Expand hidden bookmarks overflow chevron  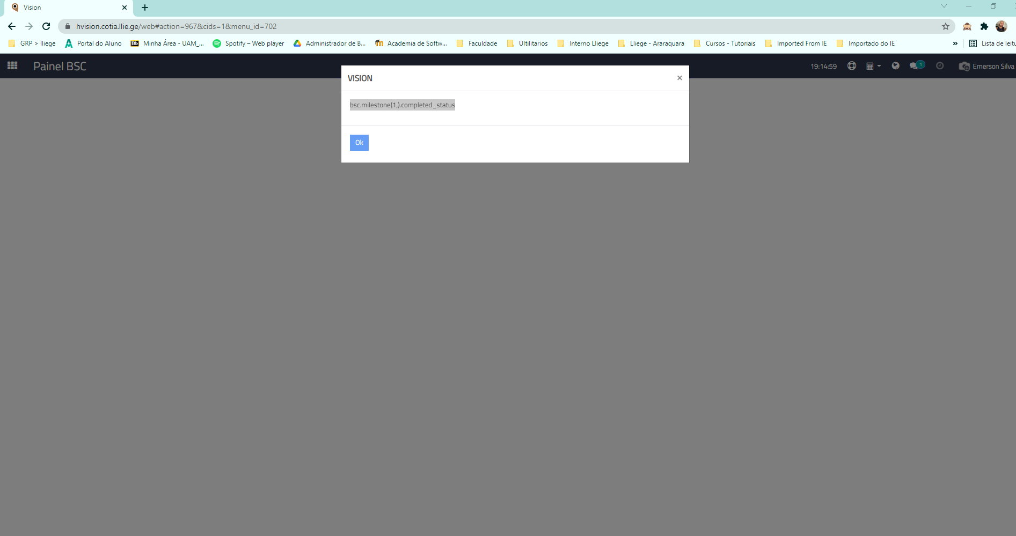pos(955,43)
